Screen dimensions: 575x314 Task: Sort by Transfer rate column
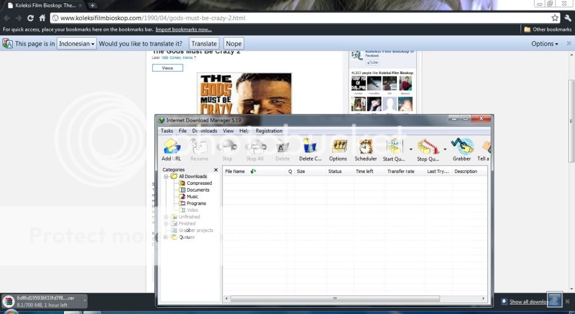(405, 171)
